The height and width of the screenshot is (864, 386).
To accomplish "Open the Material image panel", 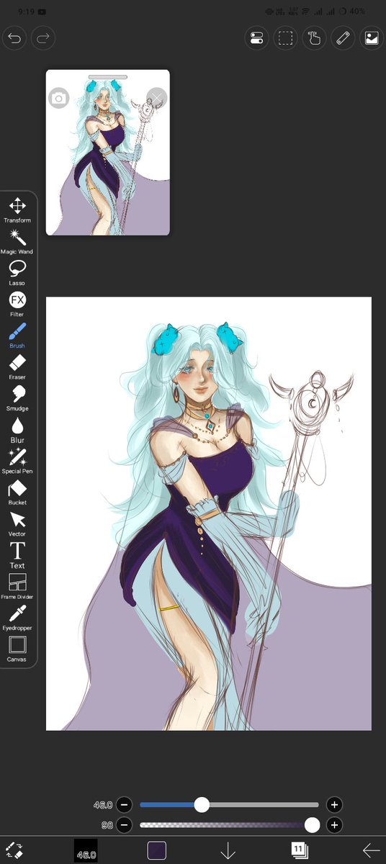I will click(371, 38).
